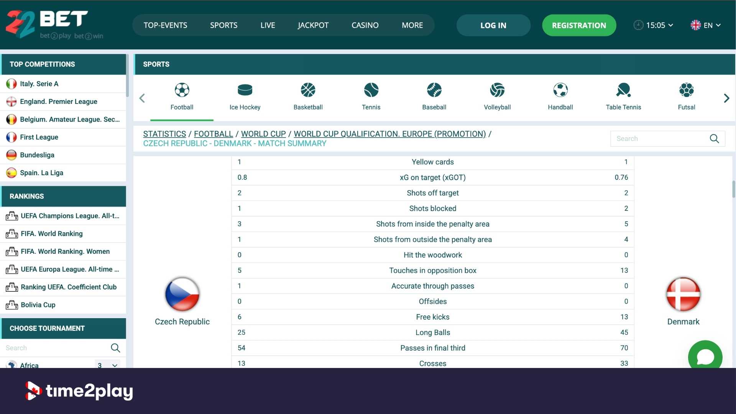Click the Germany flag for Bundesliga
The width and height of the screenshot is (736, 414).
coord(11,155)
